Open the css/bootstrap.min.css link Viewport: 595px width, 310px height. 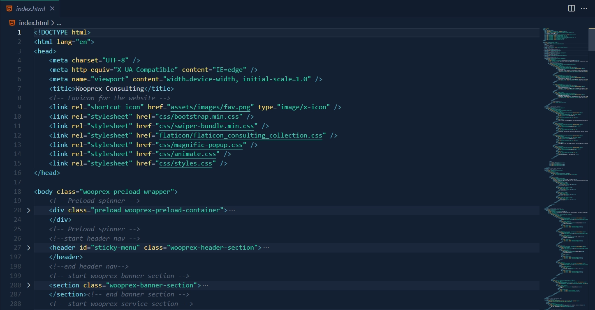[x=199, y=116]
